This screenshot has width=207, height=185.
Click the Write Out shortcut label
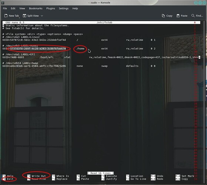coord(39,176)
